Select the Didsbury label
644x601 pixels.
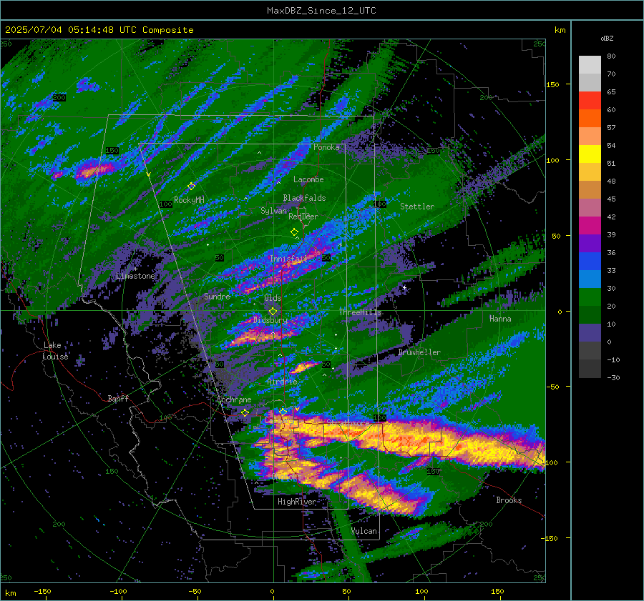[270, 320]
